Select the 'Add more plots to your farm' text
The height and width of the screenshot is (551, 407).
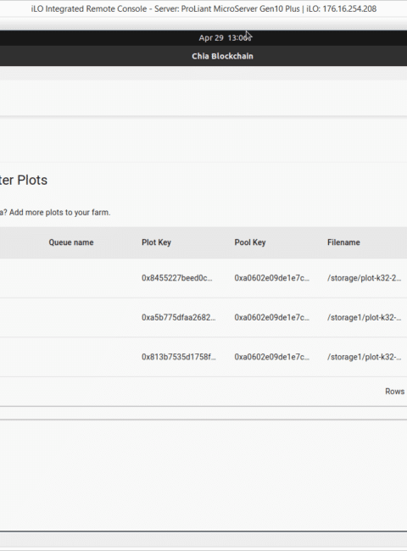click(x=59, y=212)
